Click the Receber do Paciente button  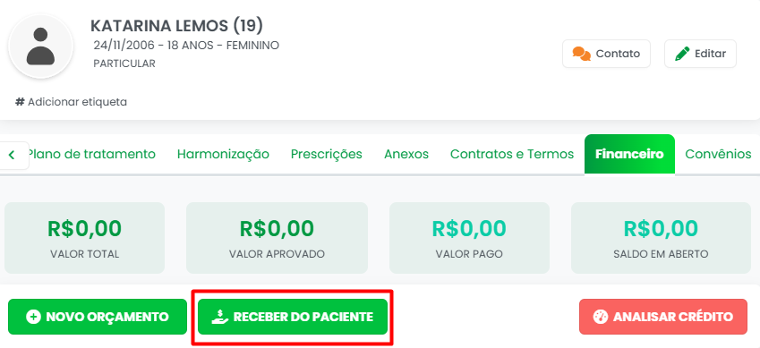click(x=292, y=317)
